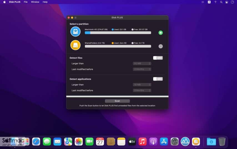237x149 pixels.
Task: Open FaceTime from the dock
Action: 89,142
